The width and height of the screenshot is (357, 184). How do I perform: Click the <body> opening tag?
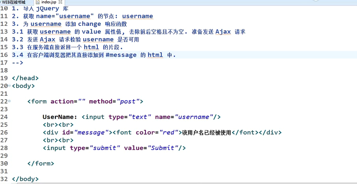pos(23,86)
